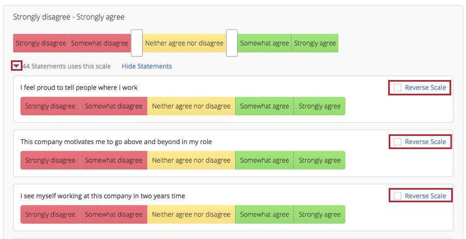Select Strongly agree under 'I feel proud' statement
Image resolution: width=466 pixels, height=239 pixels.
[x=320, y=106]
